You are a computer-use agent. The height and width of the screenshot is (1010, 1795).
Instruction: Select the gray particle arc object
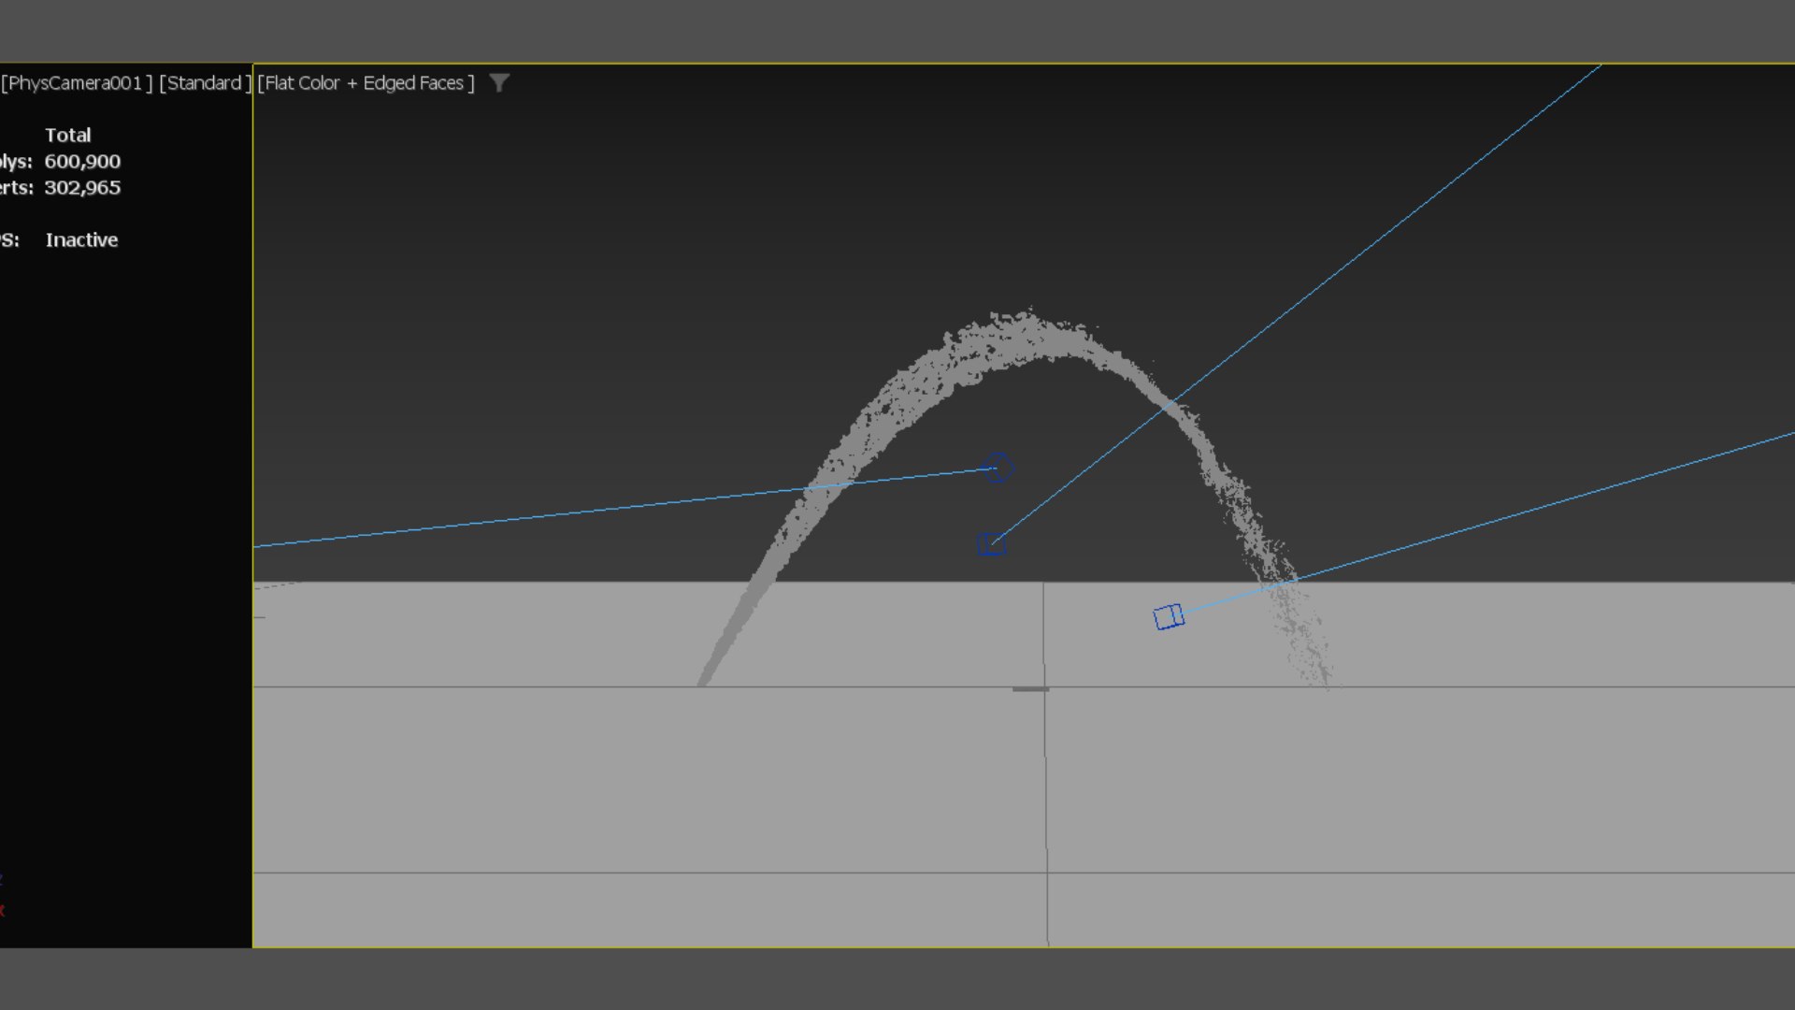tap(1028, 341)
